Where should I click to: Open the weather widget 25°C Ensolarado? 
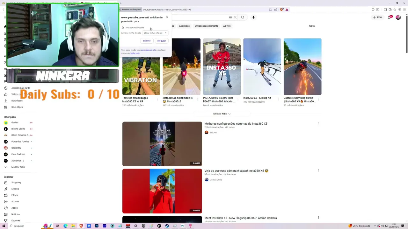click(360, 226)
